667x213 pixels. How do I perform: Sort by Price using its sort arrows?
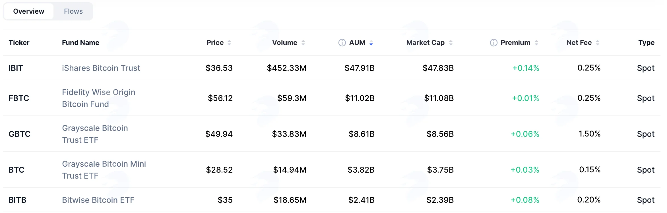(x=229, y=43)
